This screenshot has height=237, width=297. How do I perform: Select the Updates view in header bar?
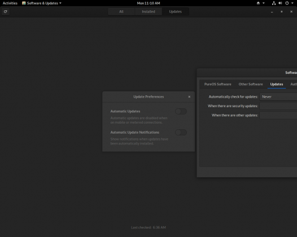(x=176, y=11)
